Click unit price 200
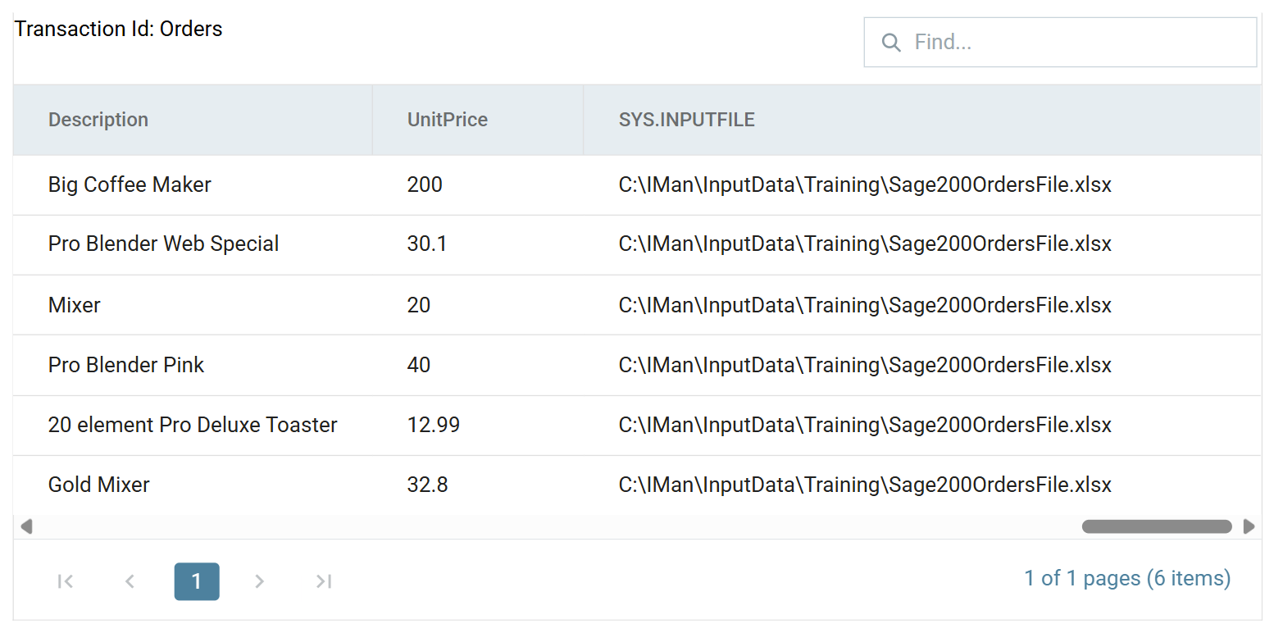Viewport: 1274px width, 633px height. click(x=478, y=185)
